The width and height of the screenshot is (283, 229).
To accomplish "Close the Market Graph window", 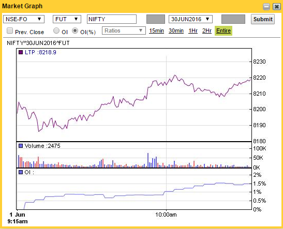I will coord(276,7).
